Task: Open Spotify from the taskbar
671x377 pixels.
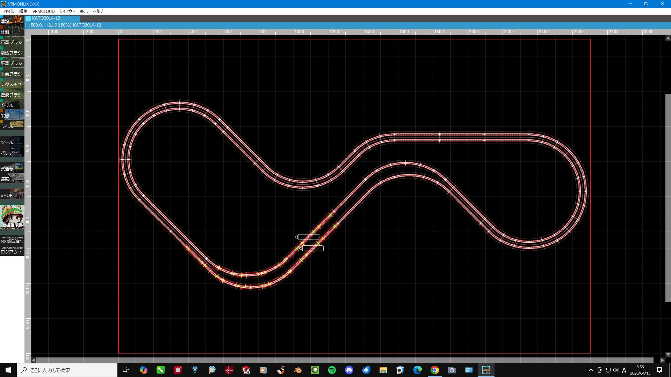Action: click(332, 370)
